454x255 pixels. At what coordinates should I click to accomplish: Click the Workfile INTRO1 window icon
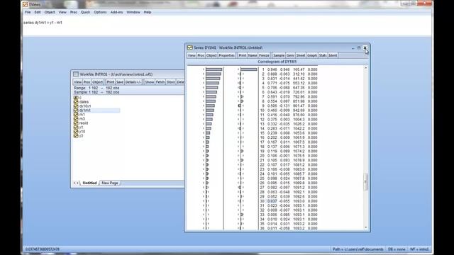tap(76, 74)
